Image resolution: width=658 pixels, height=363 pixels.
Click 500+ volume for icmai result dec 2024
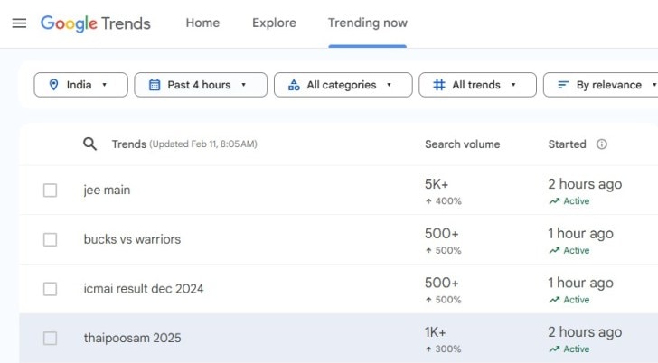[441, 283]
